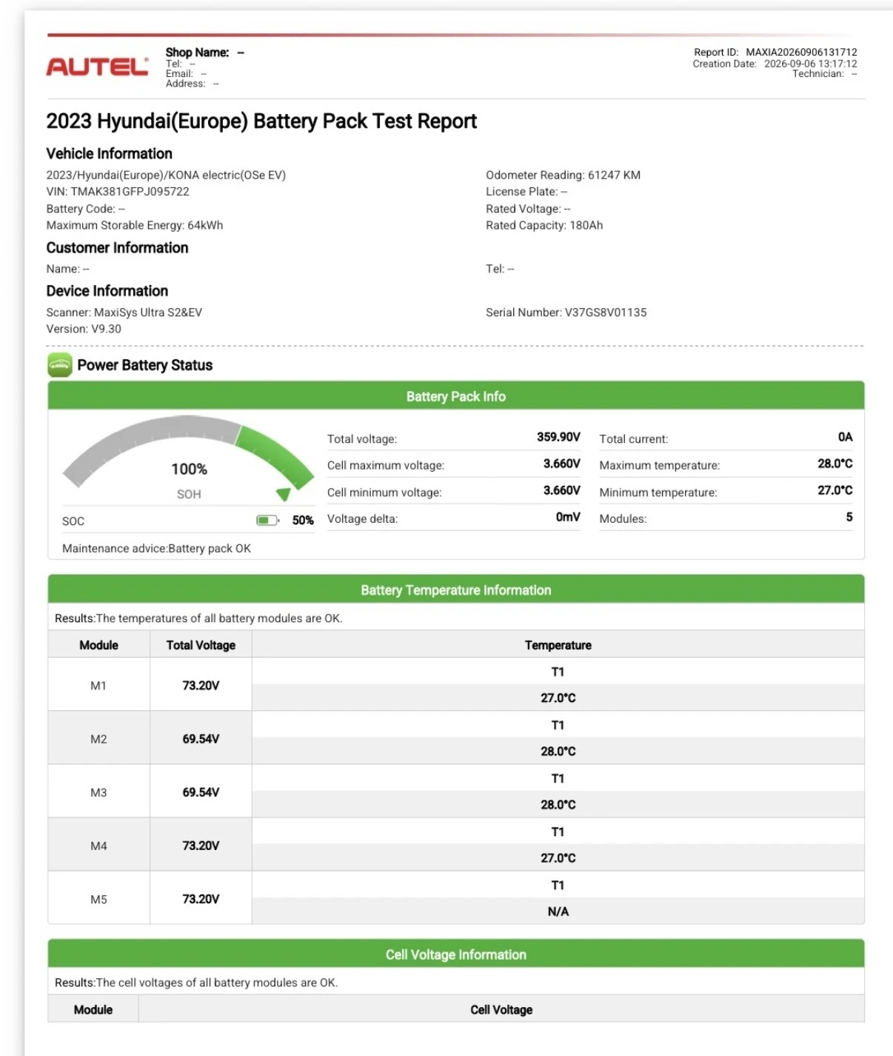The height and width of the screenshot is (1056, 893).
Task: Click the Temperature column header
Action: pyautogui.click(x=558, y=645)
